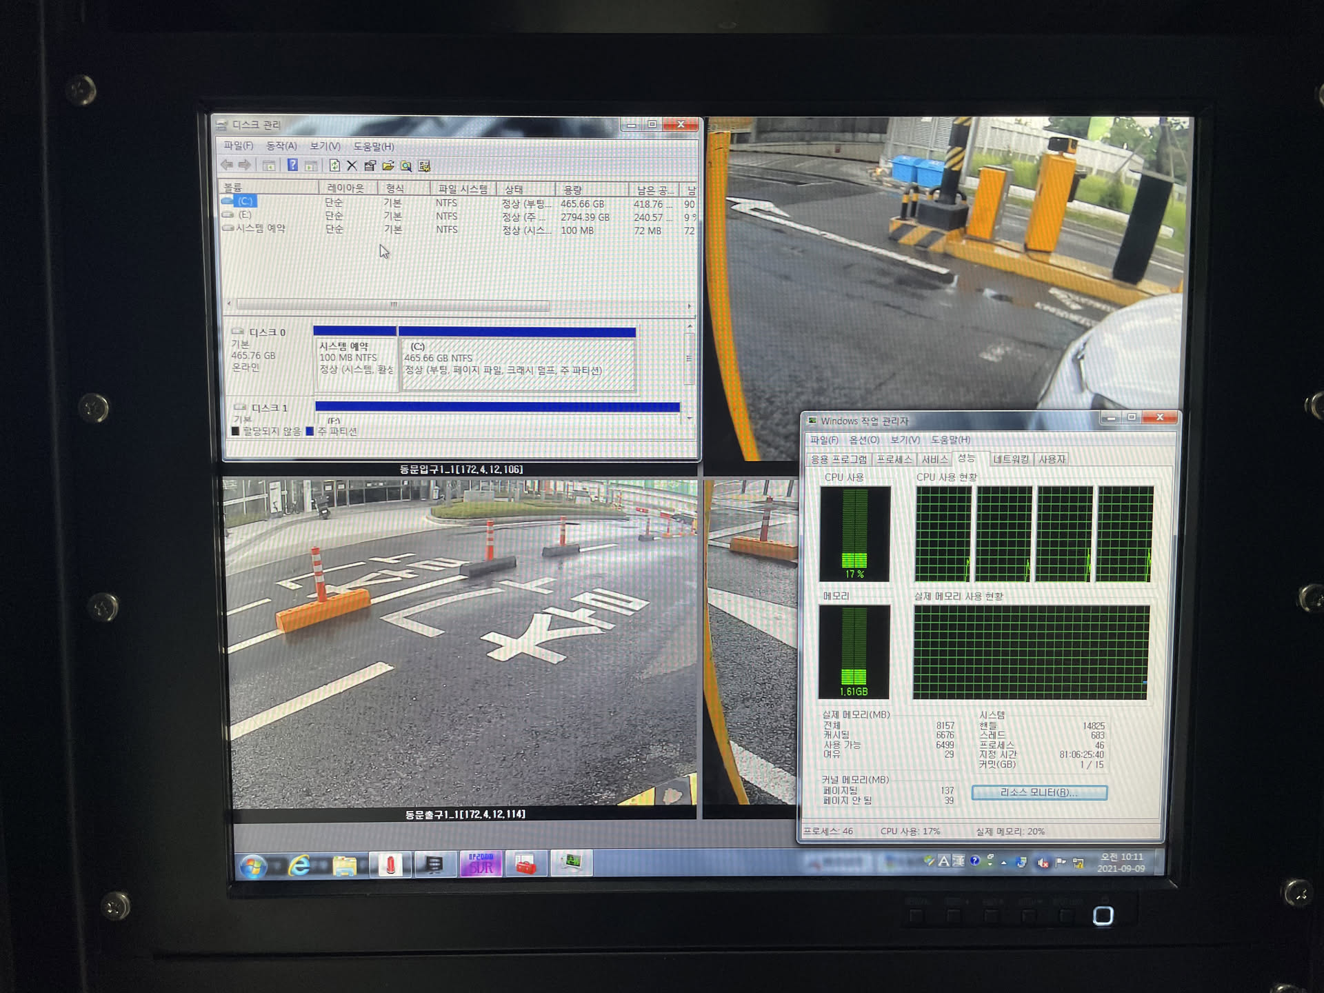Open the 동작(A) menu in Disk Management
Viewport: 1324px width, 993px height.
pyautogui.click(x=281, y=146)
